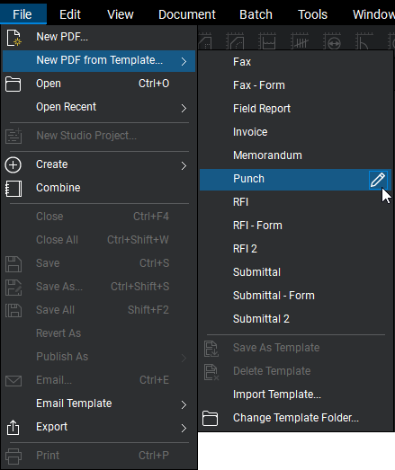Expand the Email Template submenu chevron
The image size is (395, 470).
click(184, 405)
